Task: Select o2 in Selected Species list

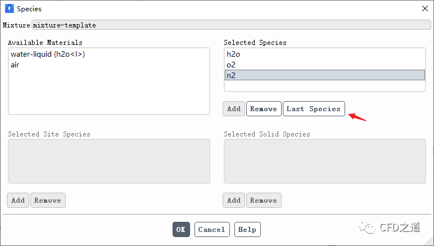Action: pyautogui.click(x=231, y=65)
